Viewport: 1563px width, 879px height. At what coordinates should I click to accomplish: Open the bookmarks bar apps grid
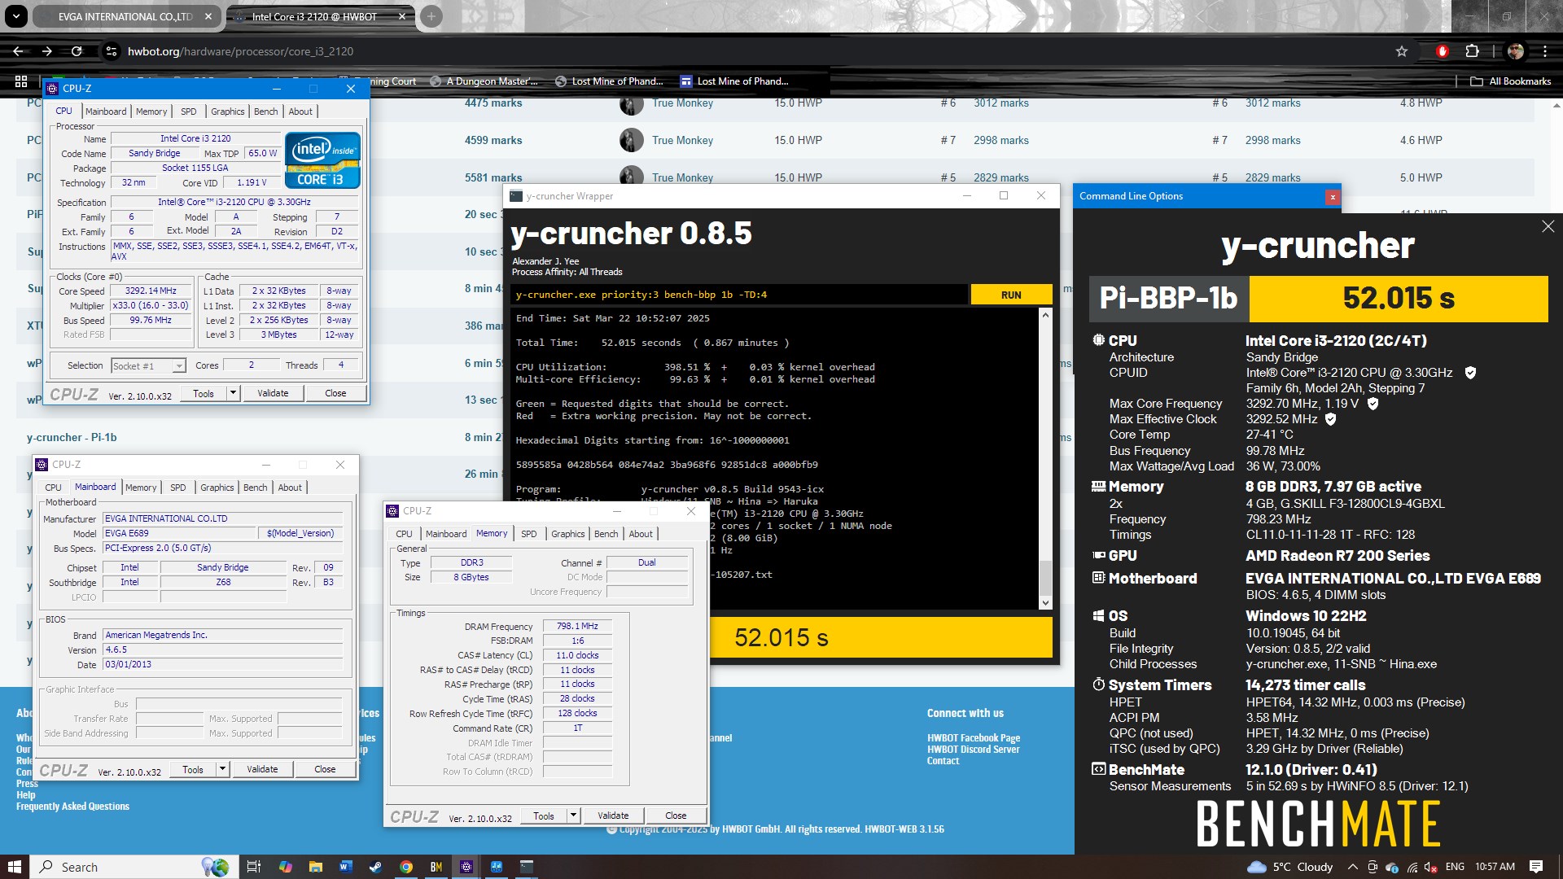[x=21, y=81]
